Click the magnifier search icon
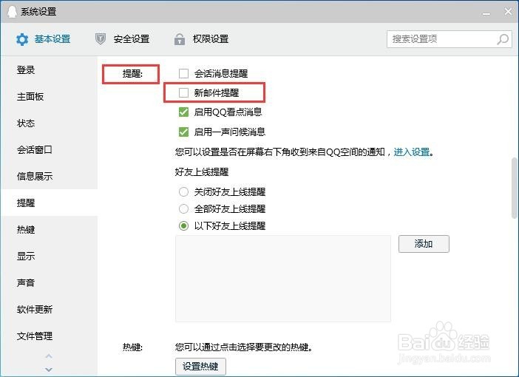The height and width of the screenshot is (377, 519). pos(503,39)
